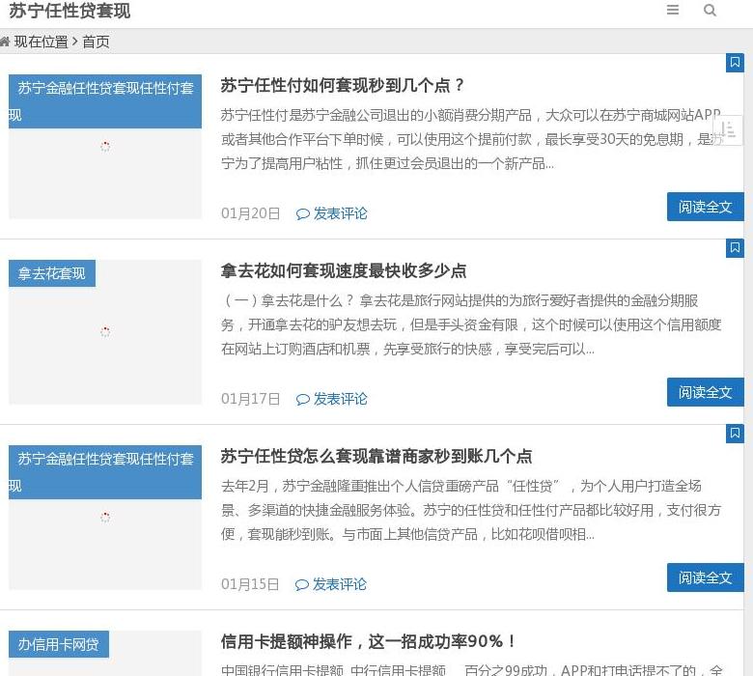Open article title 苏宁任性付如何套现秒到几个点？

tap(343, 85)
